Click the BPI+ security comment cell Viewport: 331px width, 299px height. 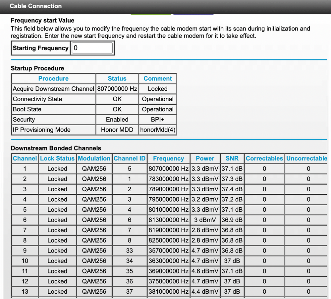[x=158, y=120]
